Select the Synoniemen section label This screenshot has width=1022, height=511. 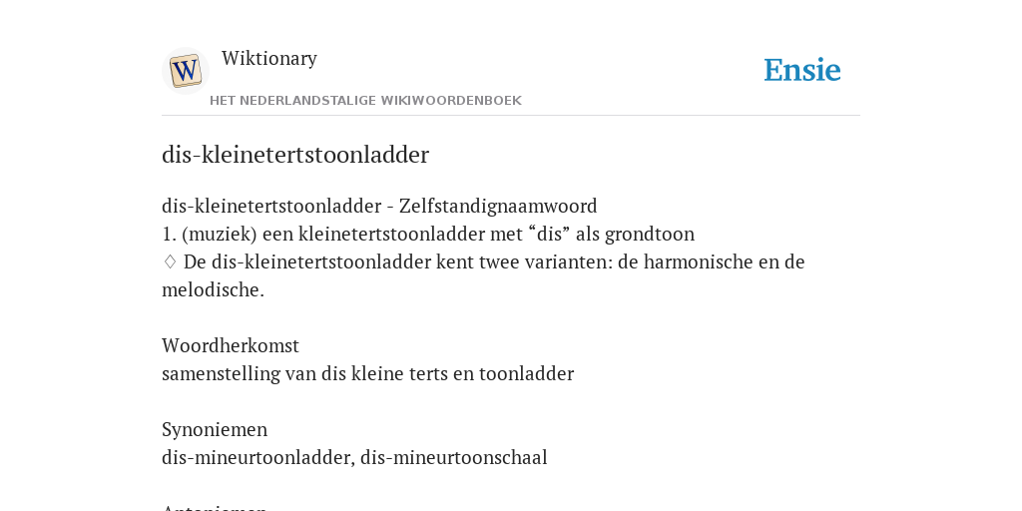[215, 430]
